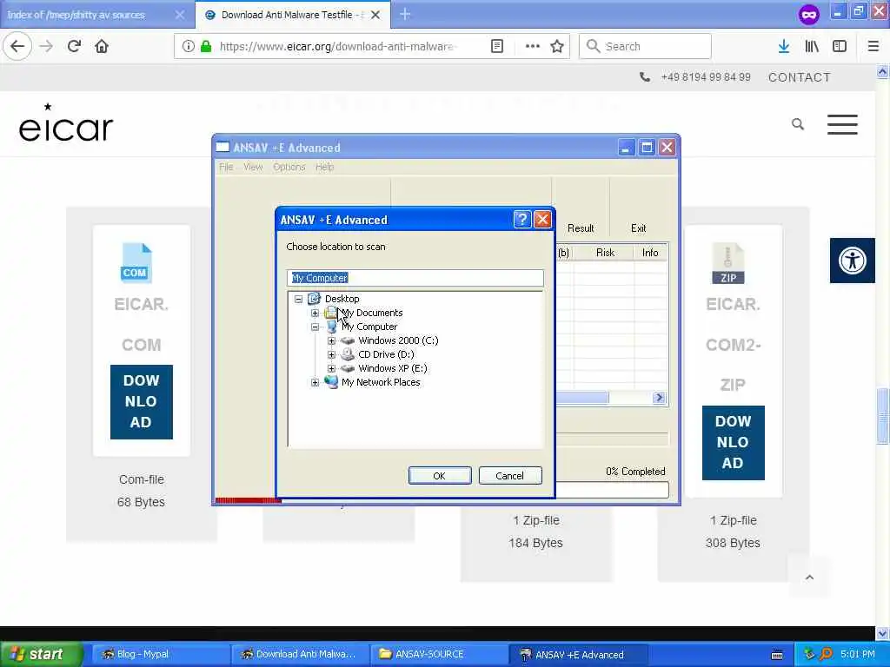Toggle the sidebar icon in toolbar

pyautogui.click(x=840, y=46)
